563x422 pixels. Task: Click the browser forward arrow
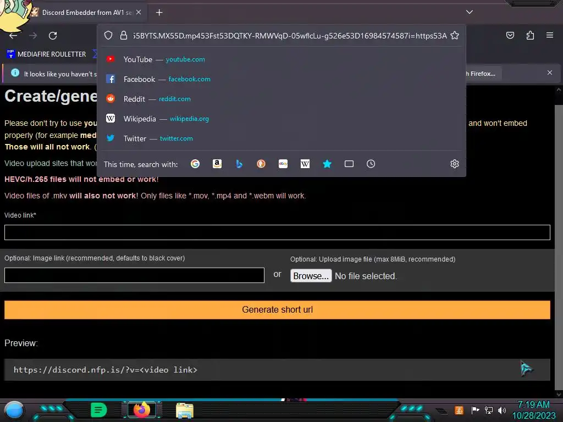pyautogui.click(x=33, y=36)
